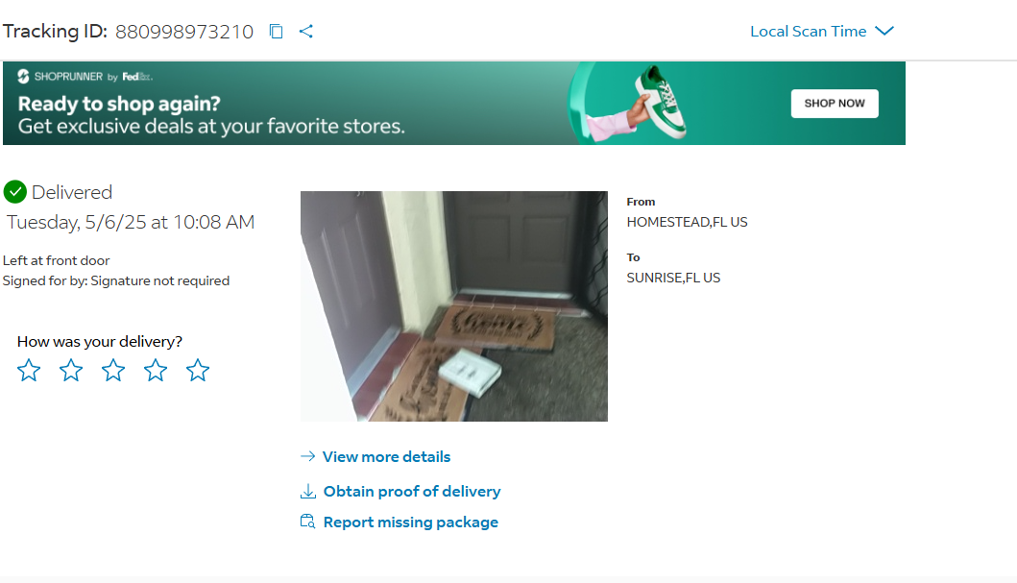Open the delivery photo of the doorstep

point(453,305)
